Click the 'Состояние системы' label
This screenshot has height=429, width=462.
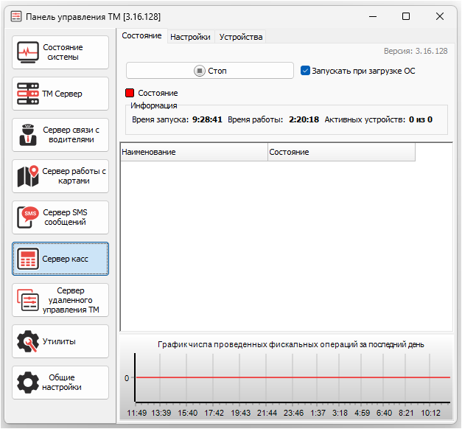click(63, 52)
